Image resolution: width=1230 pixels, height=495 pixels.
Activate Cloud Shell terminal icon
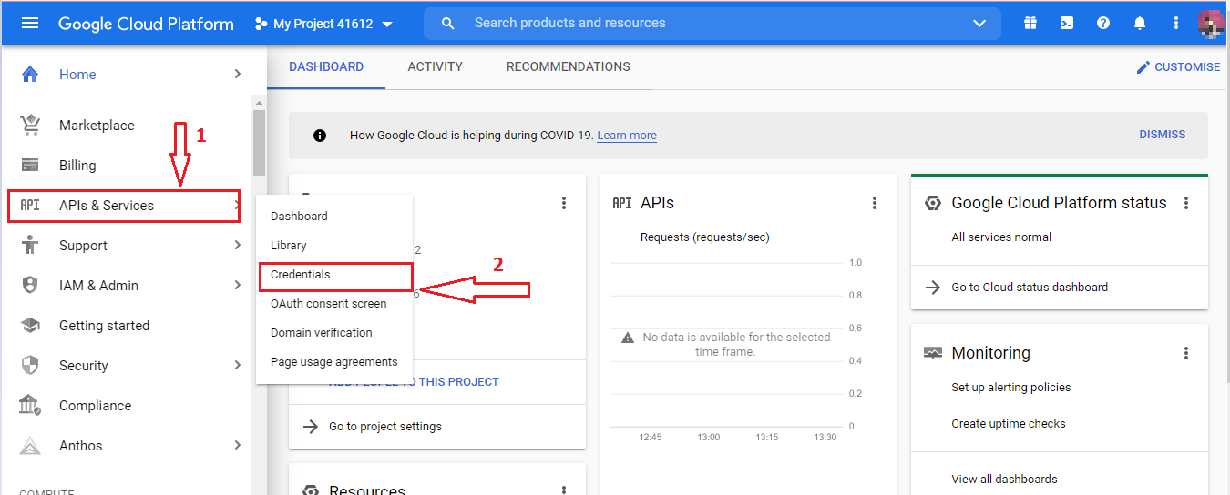[x=1067, y=24]
